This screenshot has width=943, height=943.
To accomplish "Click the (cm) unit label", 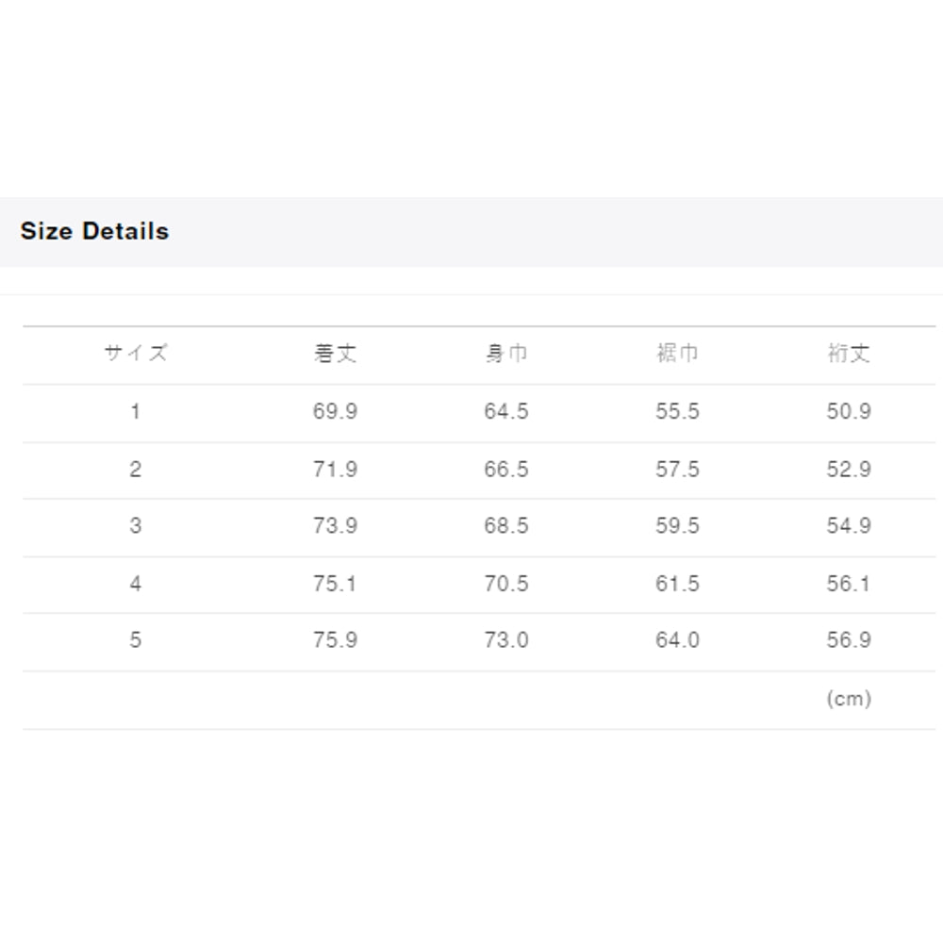I will [x=849, y=699].
